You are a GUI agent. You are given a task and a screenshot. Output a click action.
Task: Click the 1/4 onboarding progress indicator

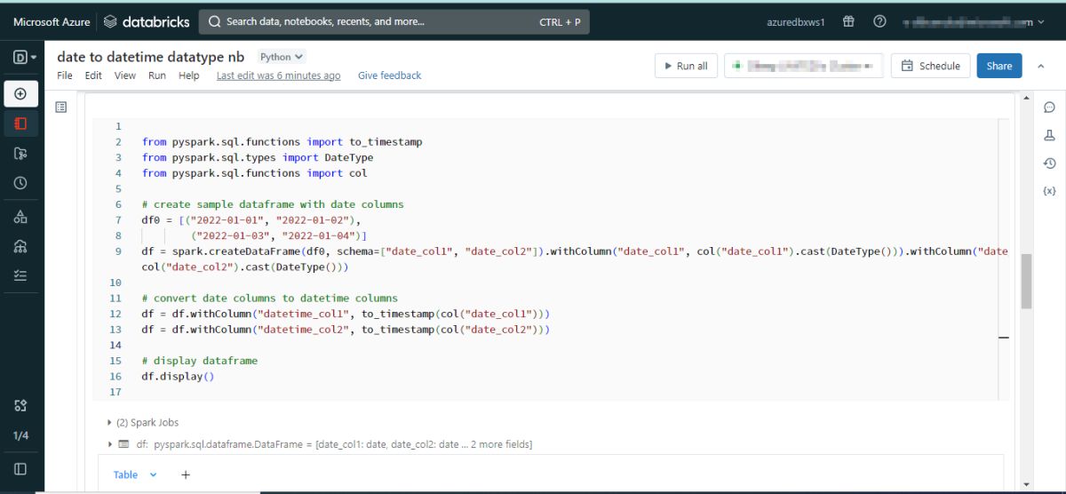pos(20,435)
